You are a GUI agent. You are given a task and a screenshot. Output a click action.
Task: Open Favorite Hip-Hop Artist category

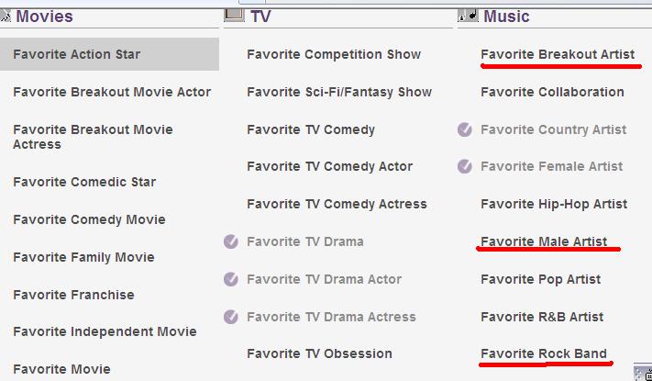[554, 204]
